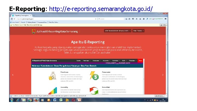Open the PILIH TAHUN dropdown
197x111 pixels.
coord(138,31)
